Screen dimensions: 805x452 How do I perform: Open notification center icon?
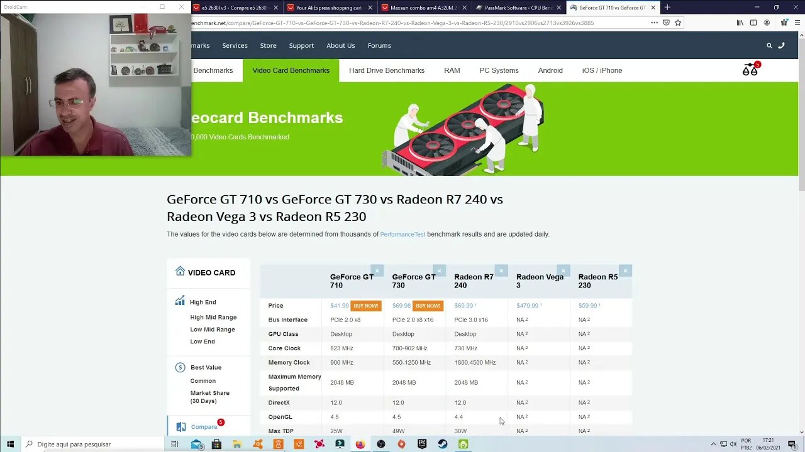(792, 444)
